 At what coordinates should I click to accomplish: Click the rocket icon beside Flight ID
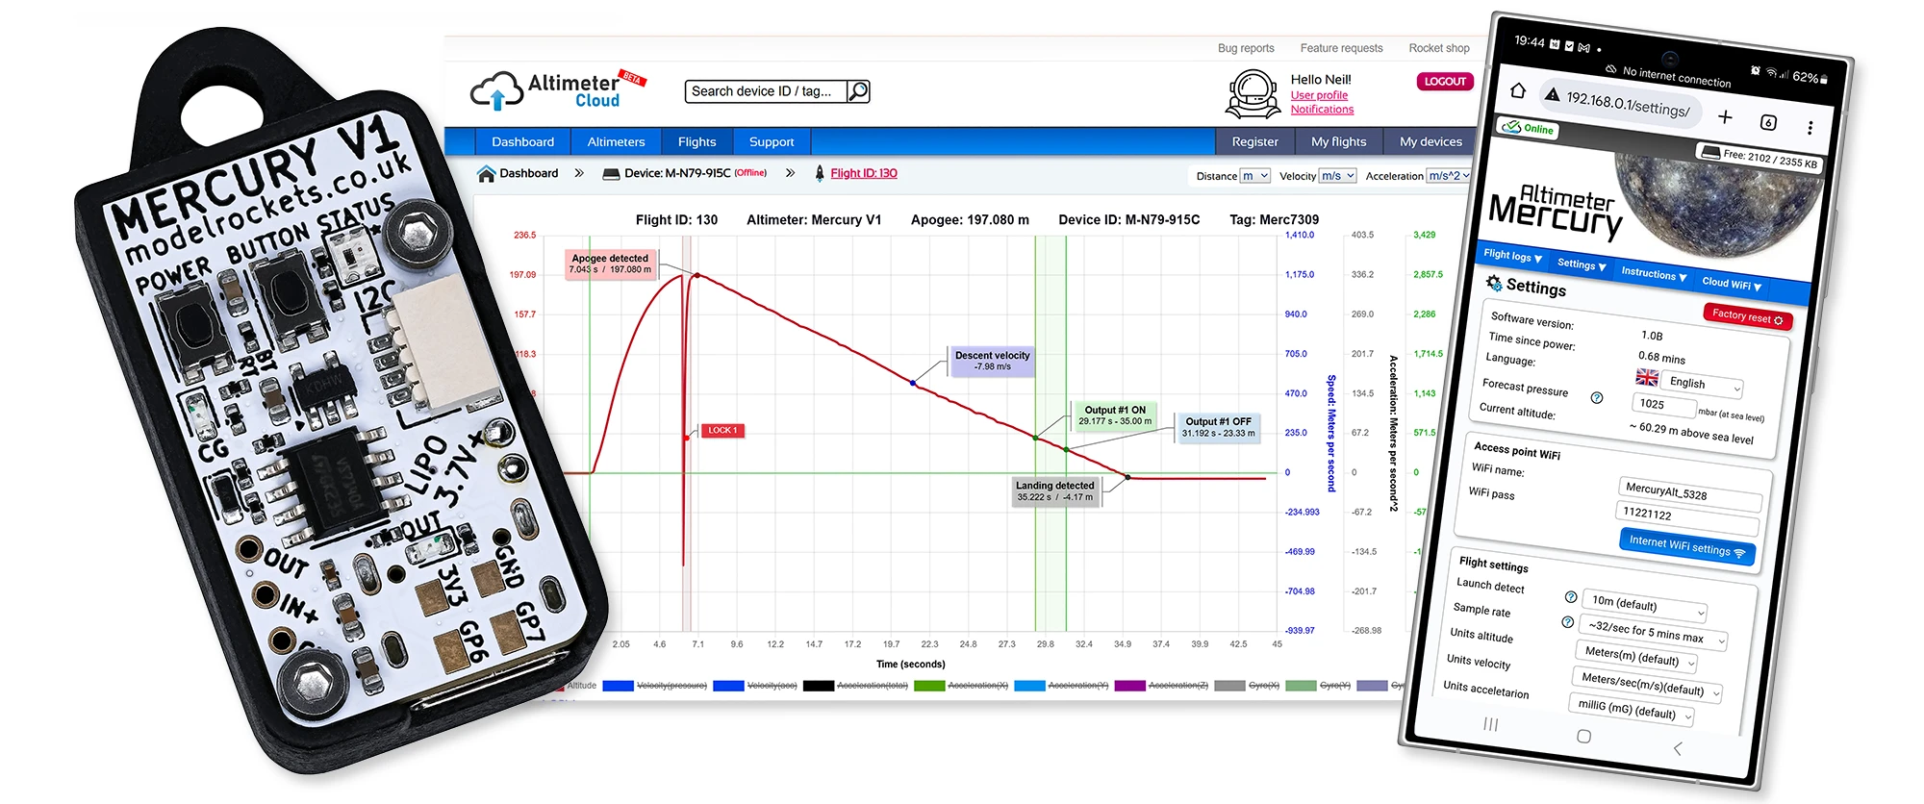click(x=820, y=173)
